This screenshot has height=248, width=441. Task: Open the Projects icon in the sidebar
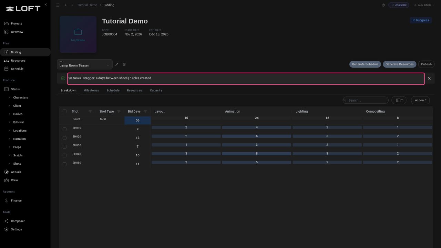pos(6,23)
